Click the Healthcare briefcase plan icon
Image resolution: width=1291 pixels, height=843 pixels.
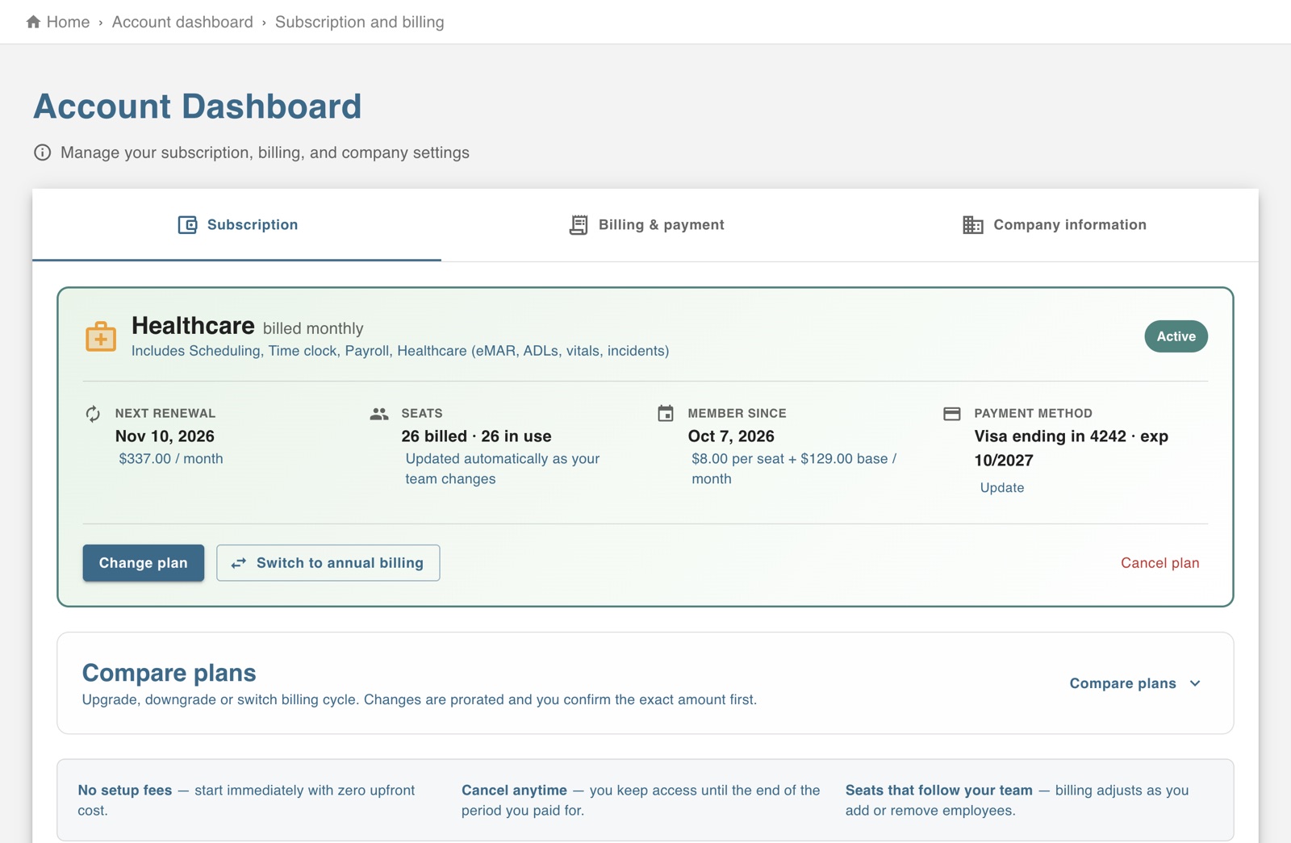coord(101,336)
